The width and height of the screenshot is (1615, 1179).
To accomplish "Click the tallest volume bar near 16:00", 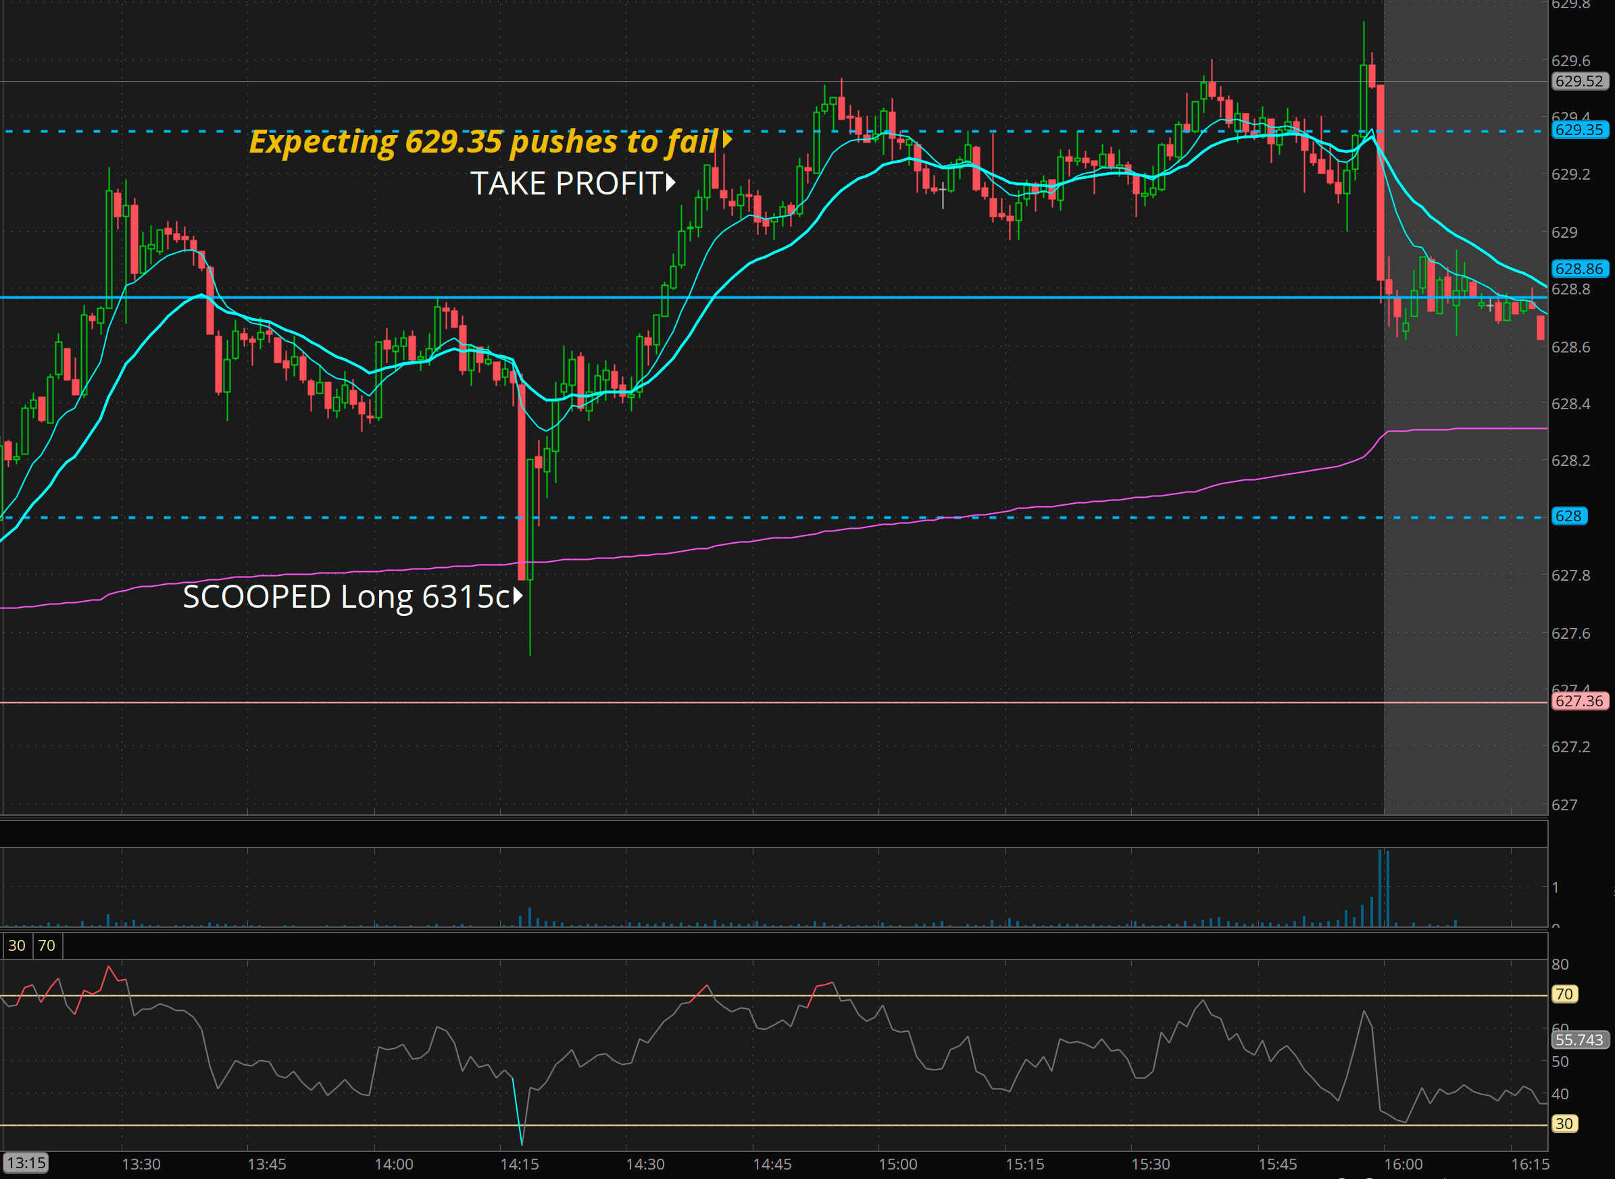I will pos(1380,888).
